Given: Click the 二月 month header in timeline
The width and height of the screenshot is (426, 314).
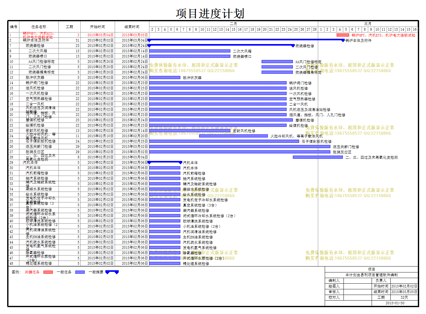Looking at the screenshot, I should [x=233, y=24].
